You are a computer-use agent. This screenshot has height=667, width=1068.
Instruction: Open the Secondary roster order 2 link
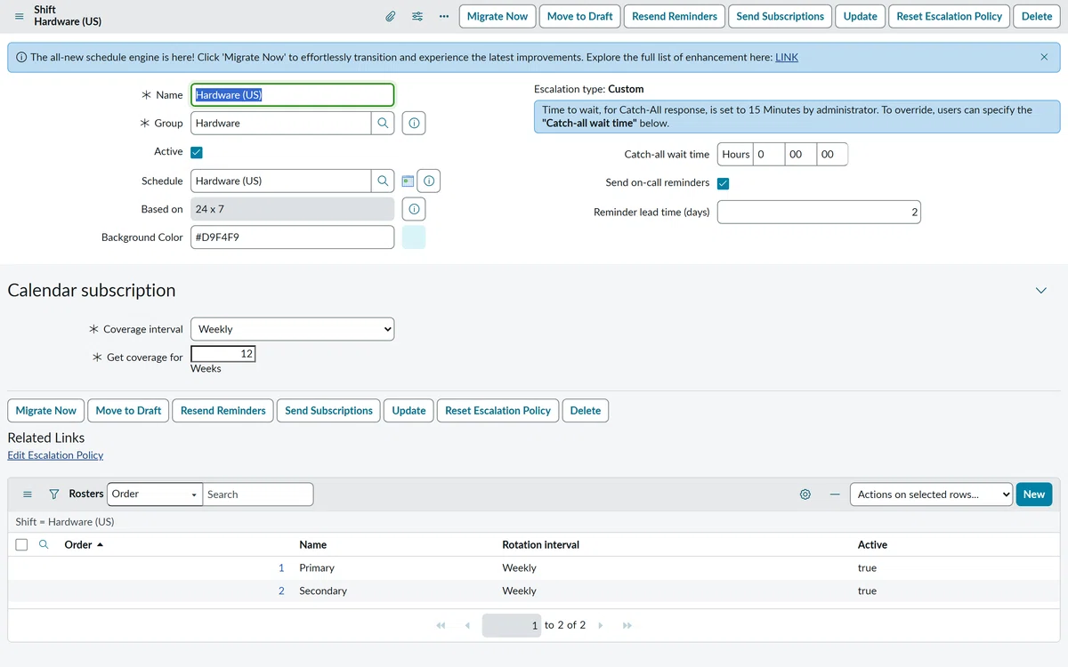[281, 591]
